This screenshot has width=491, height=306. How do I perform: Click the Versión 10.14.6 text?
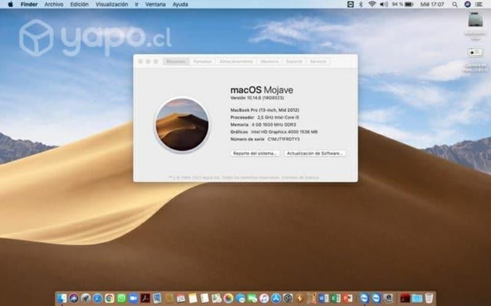pyautogui.click(x=257, y=98)
